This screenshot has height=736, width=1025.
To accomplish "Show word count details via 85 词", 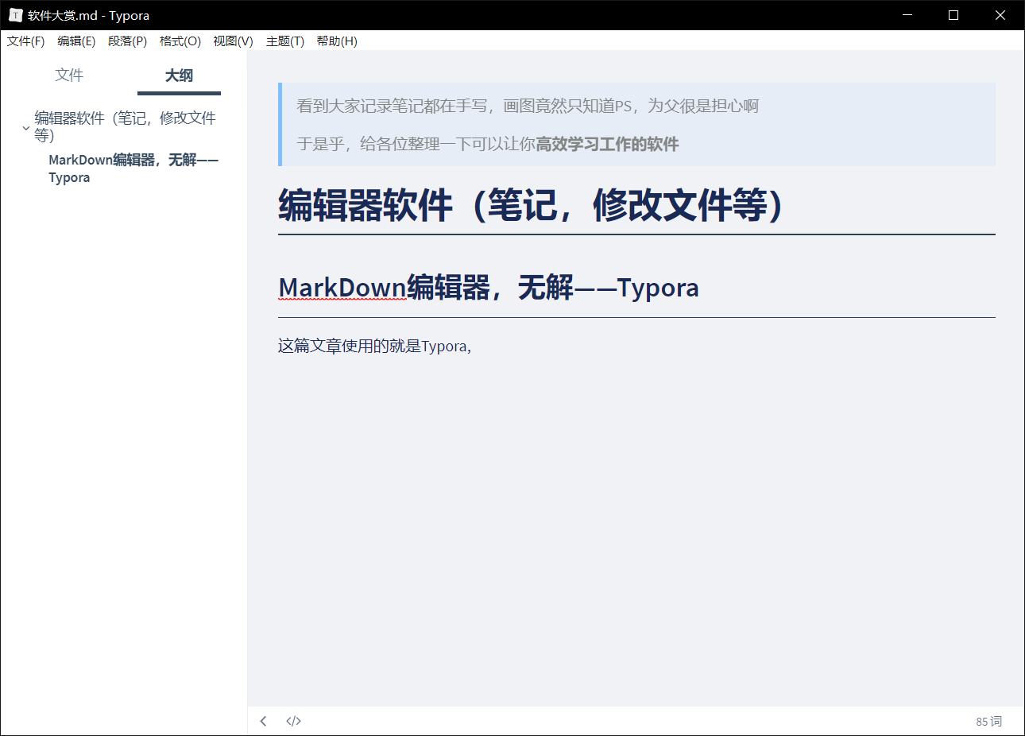I will click(988, 722).
